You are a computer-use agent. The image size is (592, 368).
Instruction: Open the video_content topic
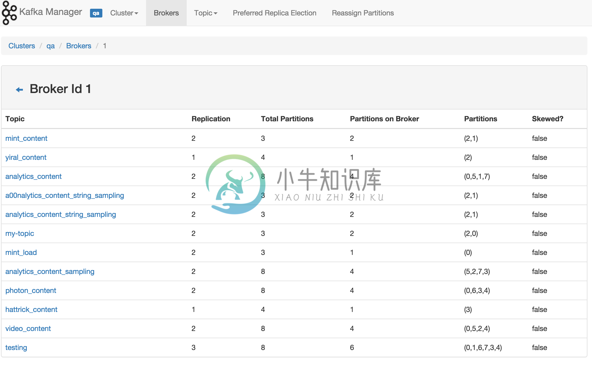(28, 328)
